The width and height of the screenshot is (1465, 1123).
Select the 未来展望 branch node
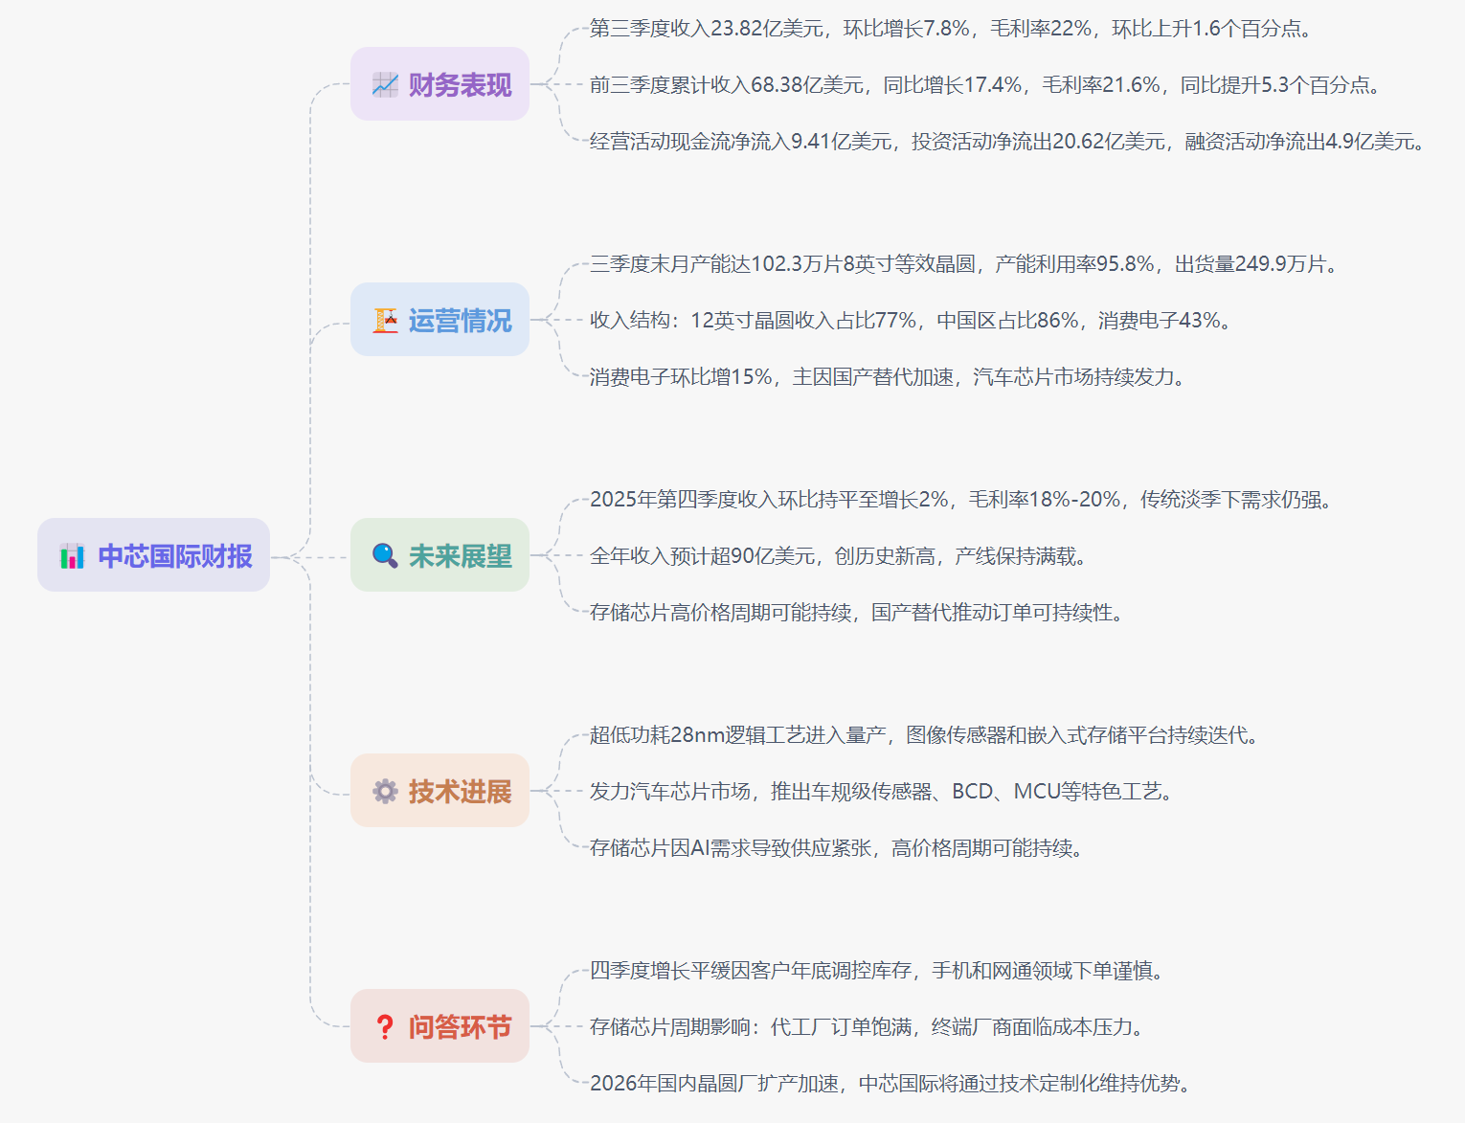(x=460, y=556)
